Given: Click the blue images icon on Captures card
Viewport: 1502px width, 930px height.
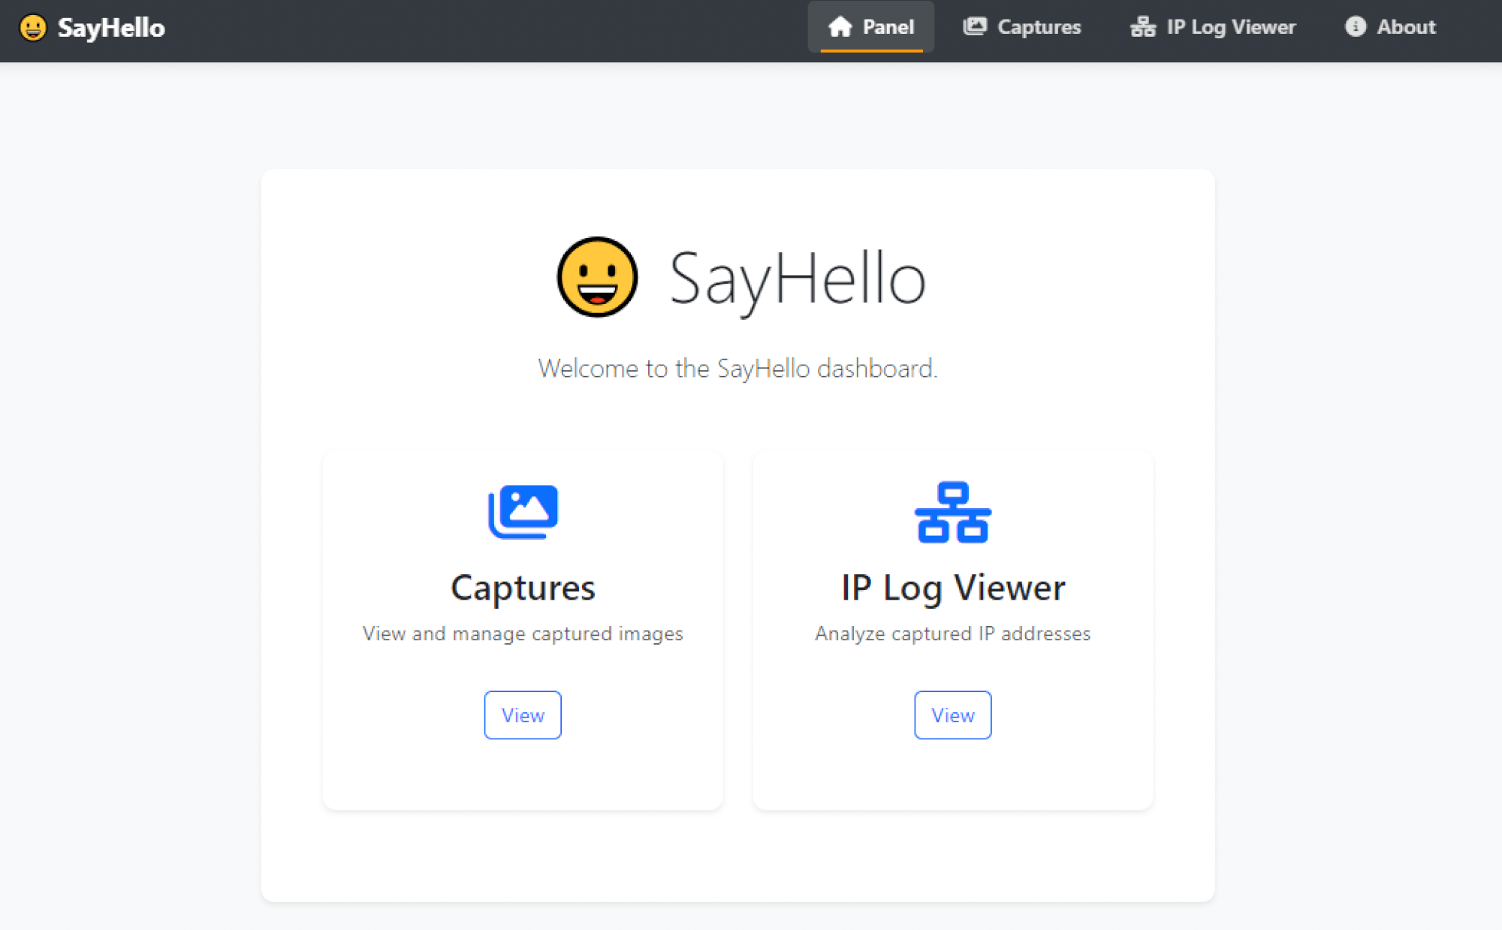Looking at the screenshot, I should click(523, 512).
